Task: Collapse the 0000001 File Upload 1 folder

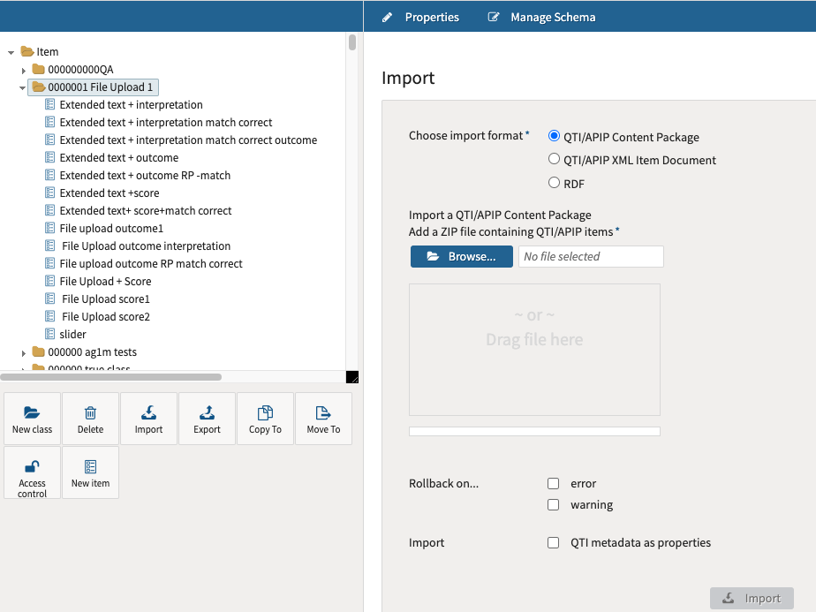Action: (x=22, y=87)
